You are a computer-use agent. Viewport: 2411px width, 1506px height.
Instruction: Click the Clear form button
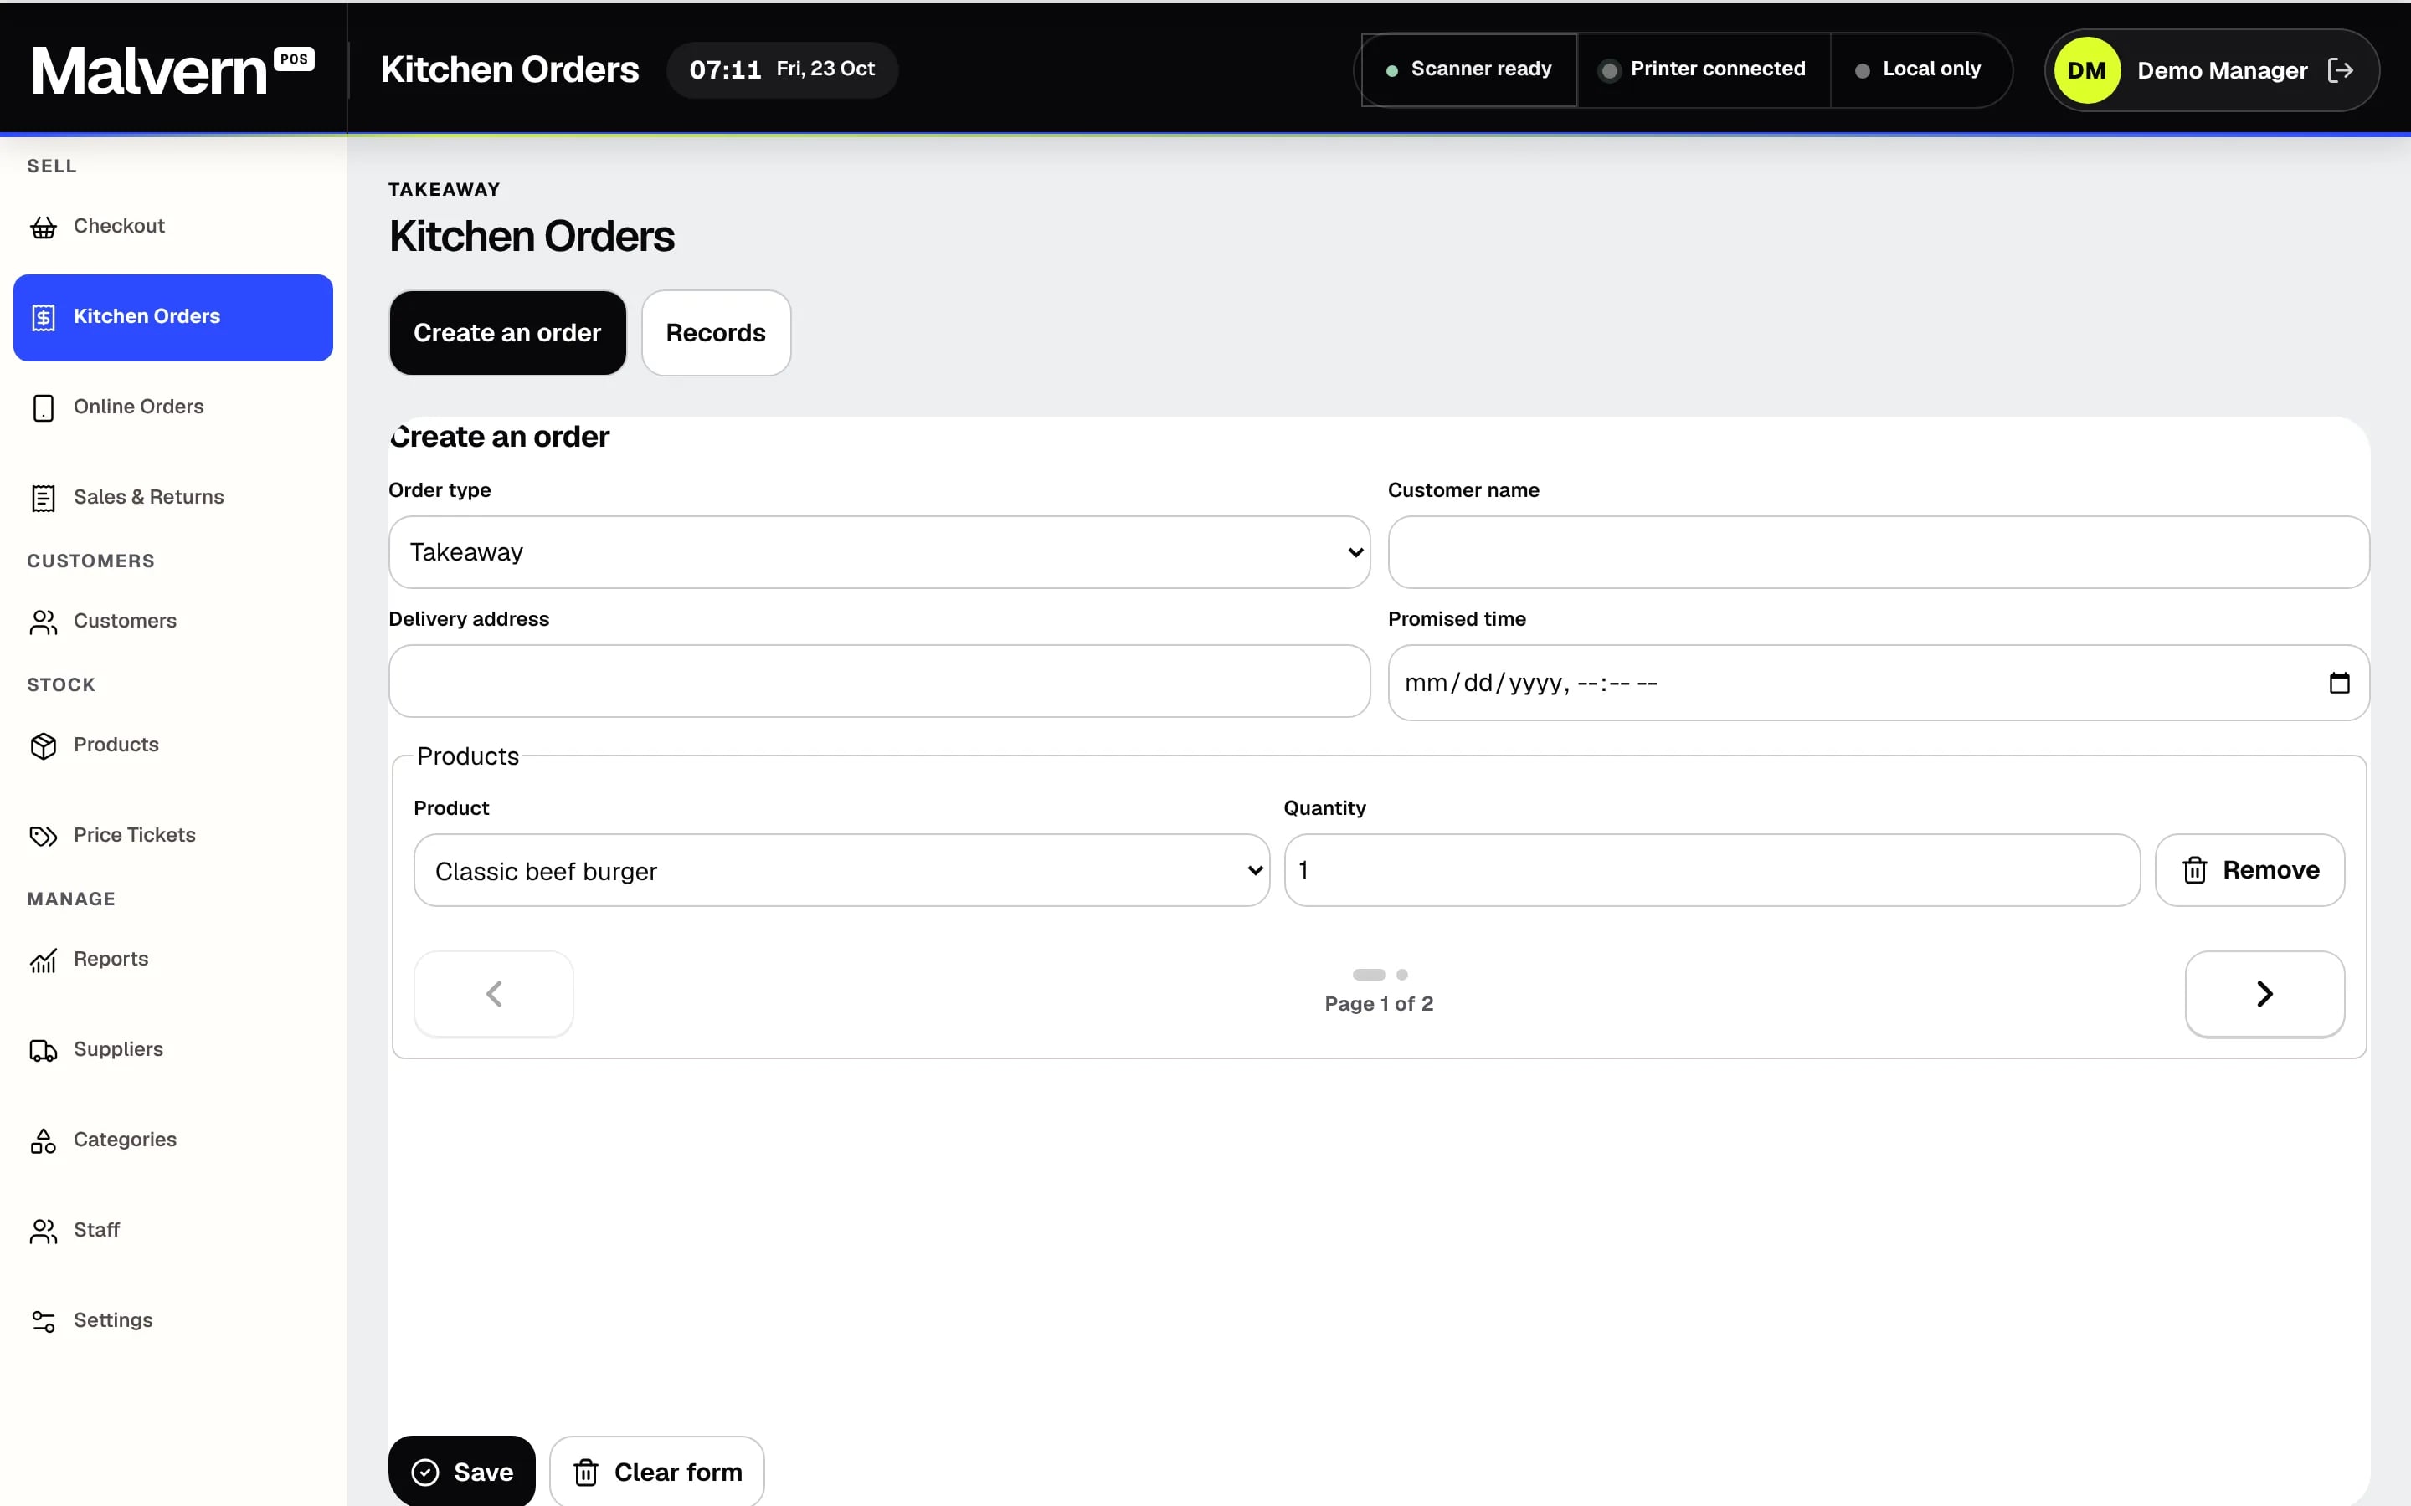tap(656, 1471)
